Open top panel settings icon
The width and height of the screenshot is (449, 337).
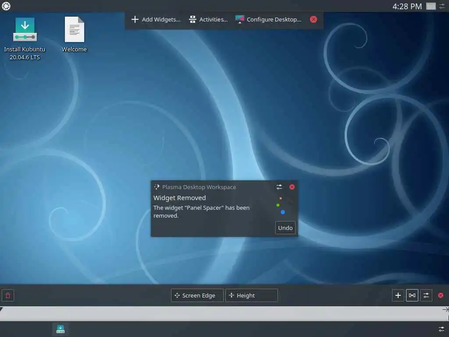pos(442,6)
